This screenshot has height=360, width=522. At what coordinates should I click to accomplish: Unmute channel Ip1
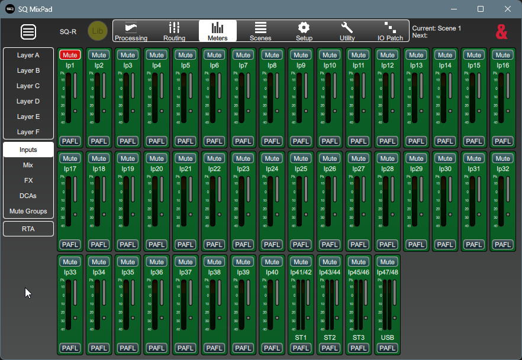click(x=70, y=55)
